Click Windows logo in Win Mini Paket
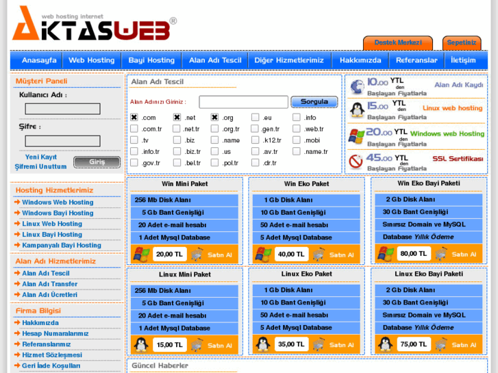Viewport: 498px width, 373px height. click(x=141, y=255)
